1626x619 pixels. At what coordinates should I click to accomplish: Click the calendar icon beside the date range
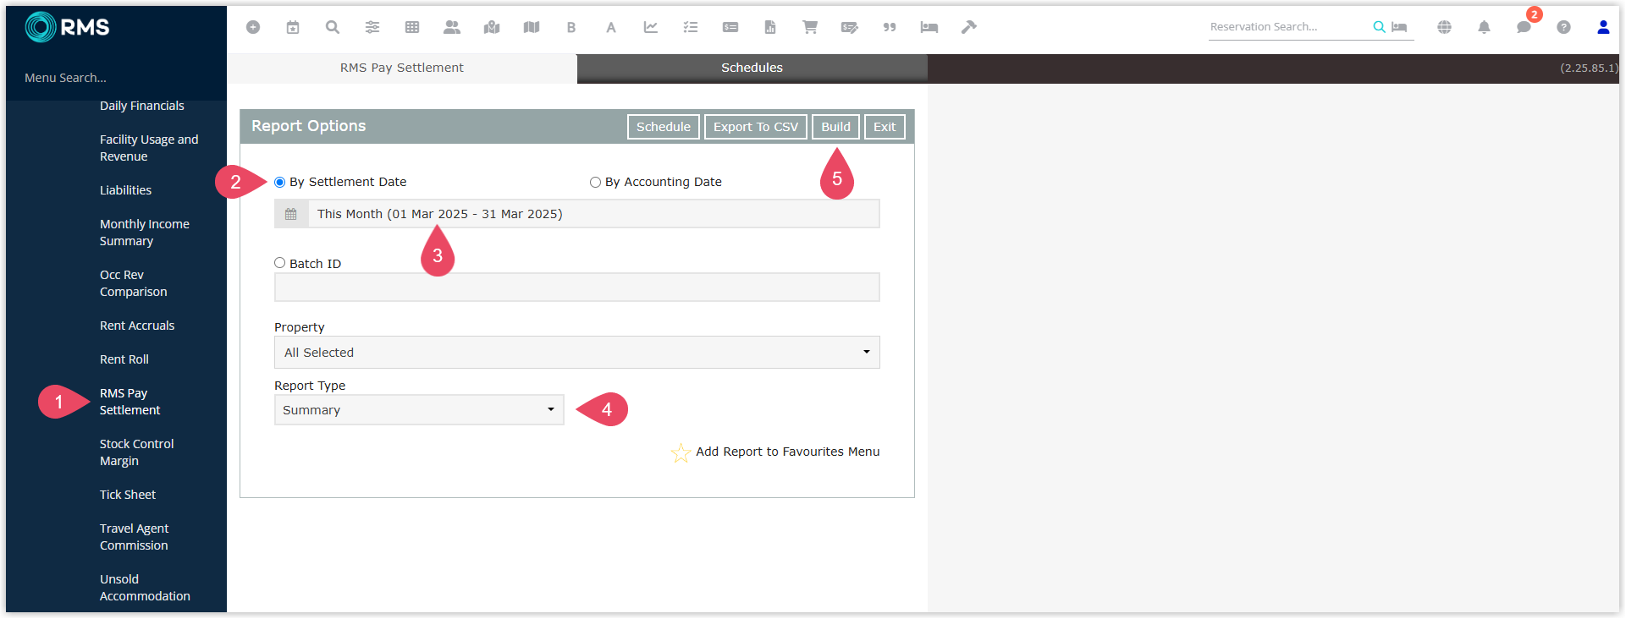[x=291, y=214]
